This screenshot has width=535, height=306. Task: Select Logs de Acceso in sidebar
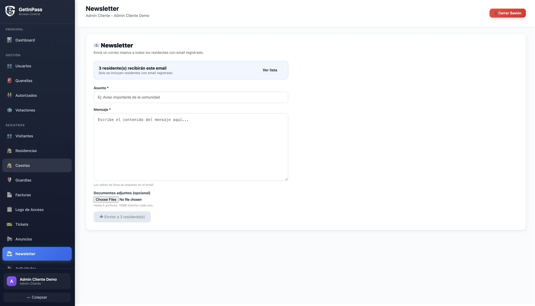(37, 210)
